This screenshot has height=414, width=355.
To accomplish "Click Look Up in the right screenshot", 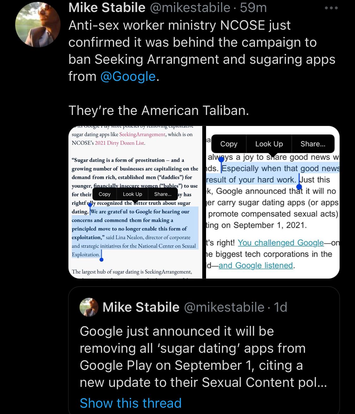I will [x=269, y=144].
